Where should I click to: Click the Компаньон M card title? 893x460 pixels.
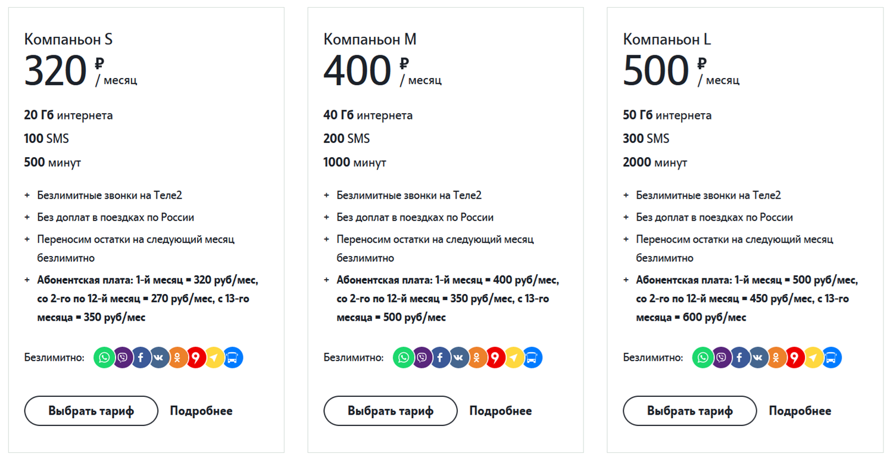[370, 39]
